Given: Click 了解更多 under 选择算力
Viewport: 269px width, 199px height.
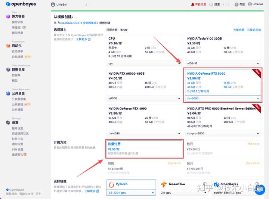Looking at the screenshot, I should point(81,39).
